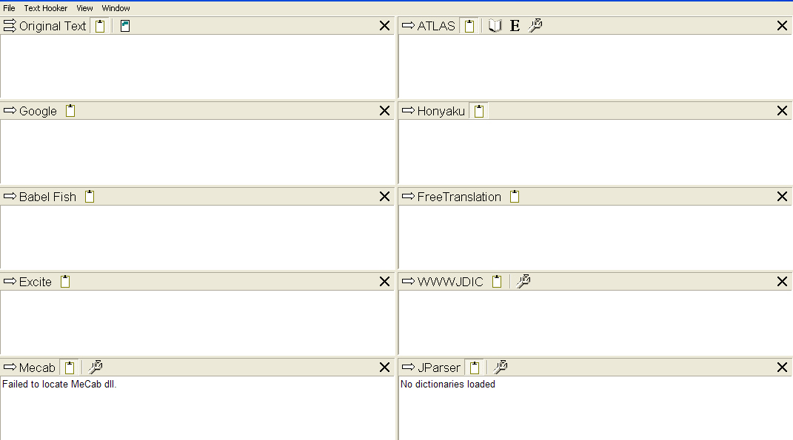Click the Babel Fish translate arrow icon
Screen dimensions: 793x440
(x=10, y=196)
